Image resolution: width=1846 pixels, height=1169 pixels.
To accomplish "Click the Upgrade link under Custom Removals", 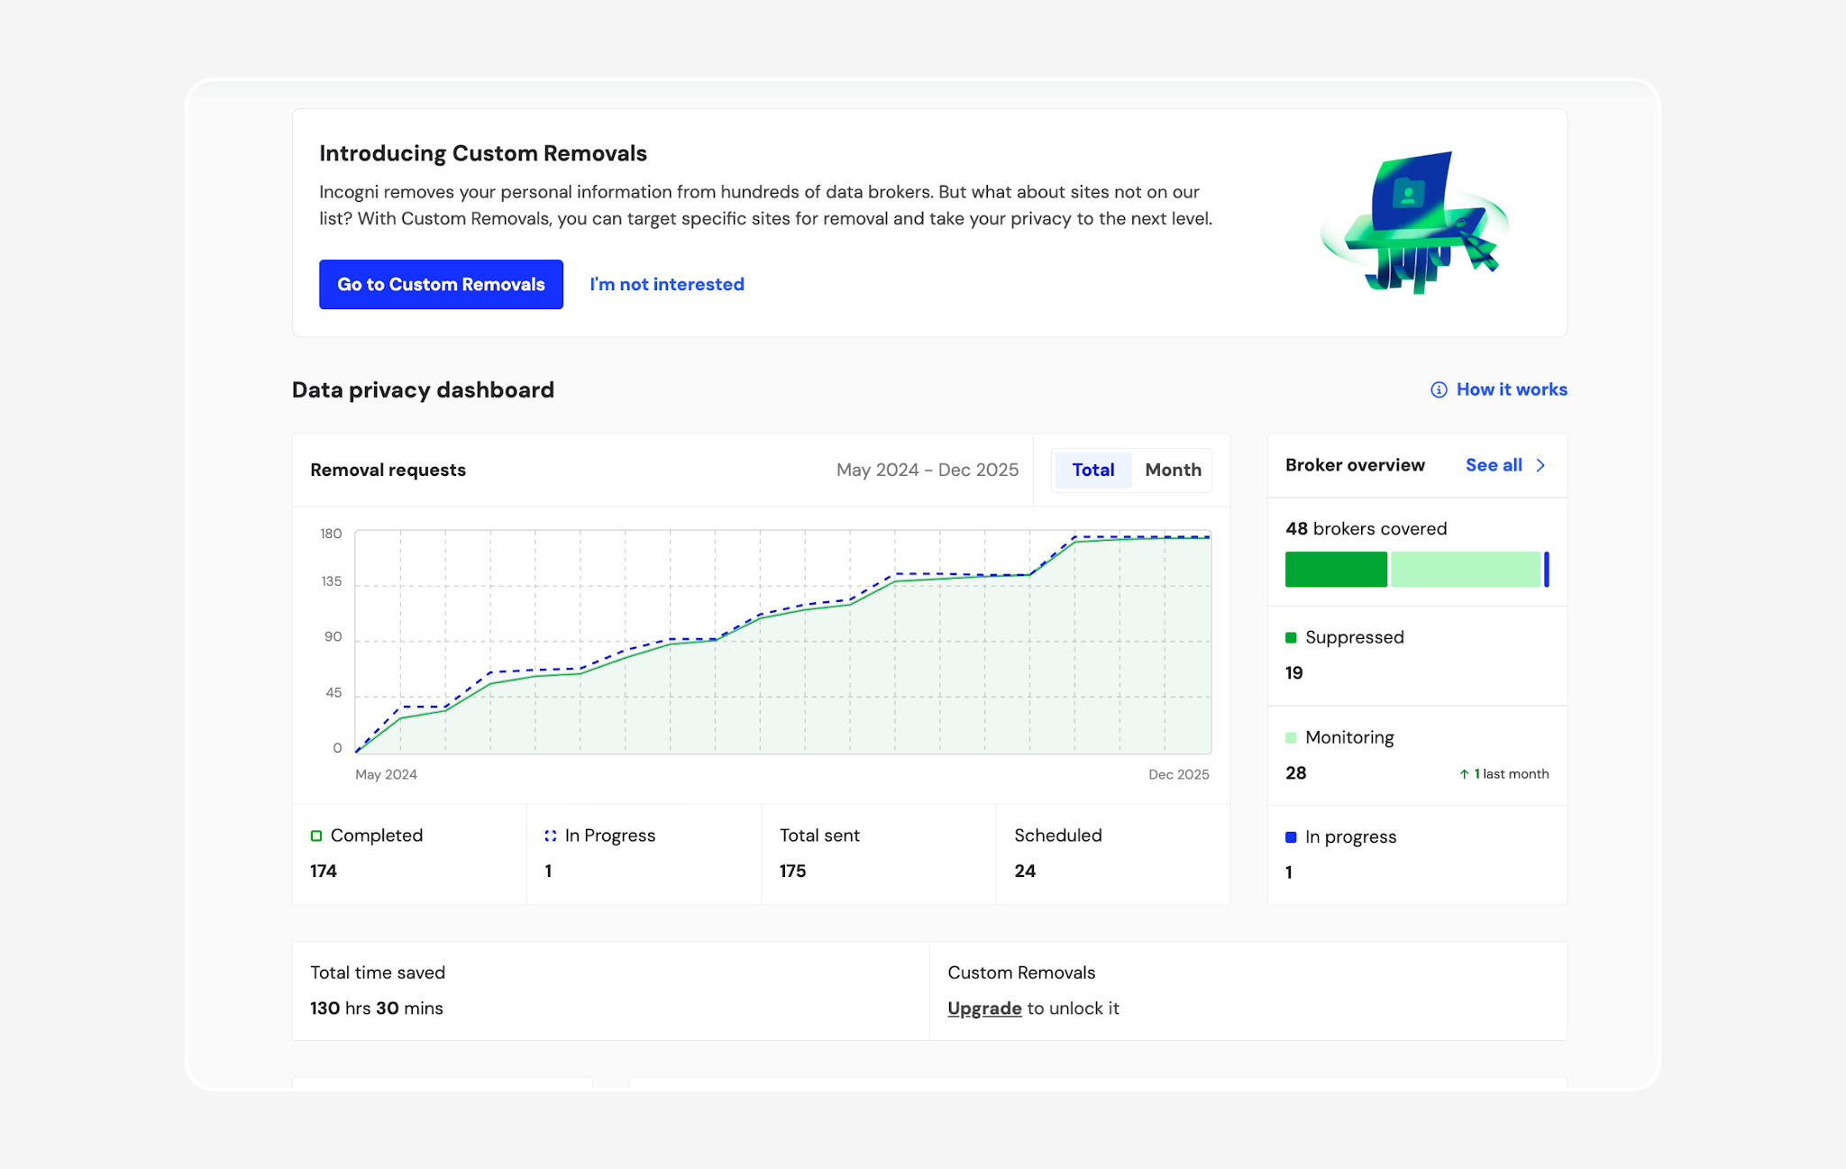I will [x=984, y=1009].
